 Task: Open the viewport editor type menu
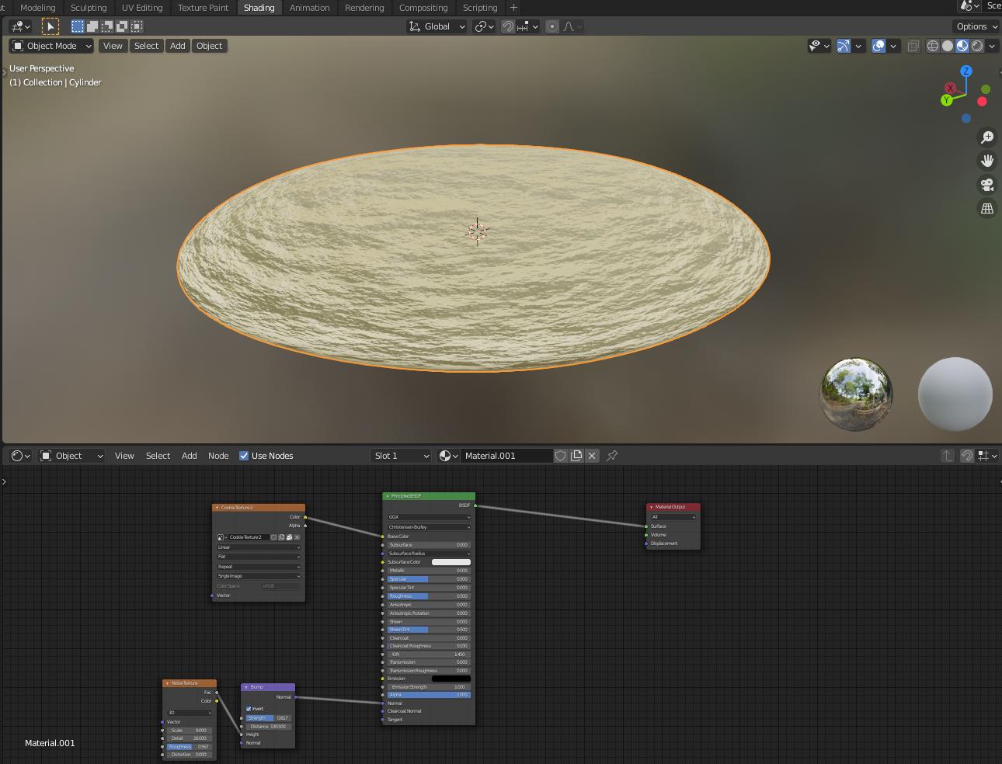pos(21,26)
